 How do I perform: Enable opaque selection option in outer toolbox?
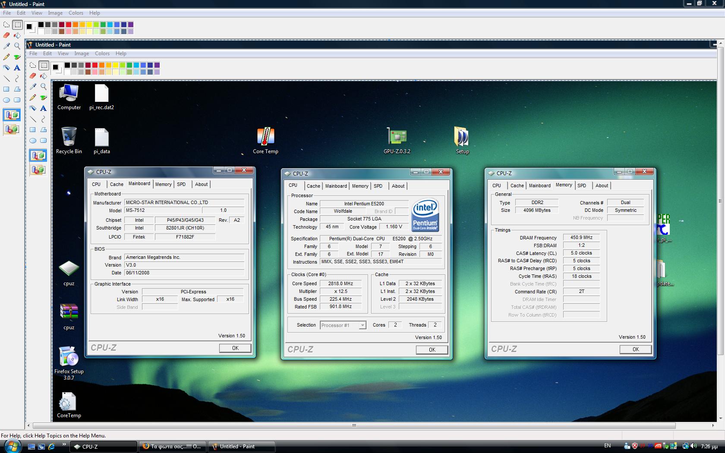coord(12,115)
